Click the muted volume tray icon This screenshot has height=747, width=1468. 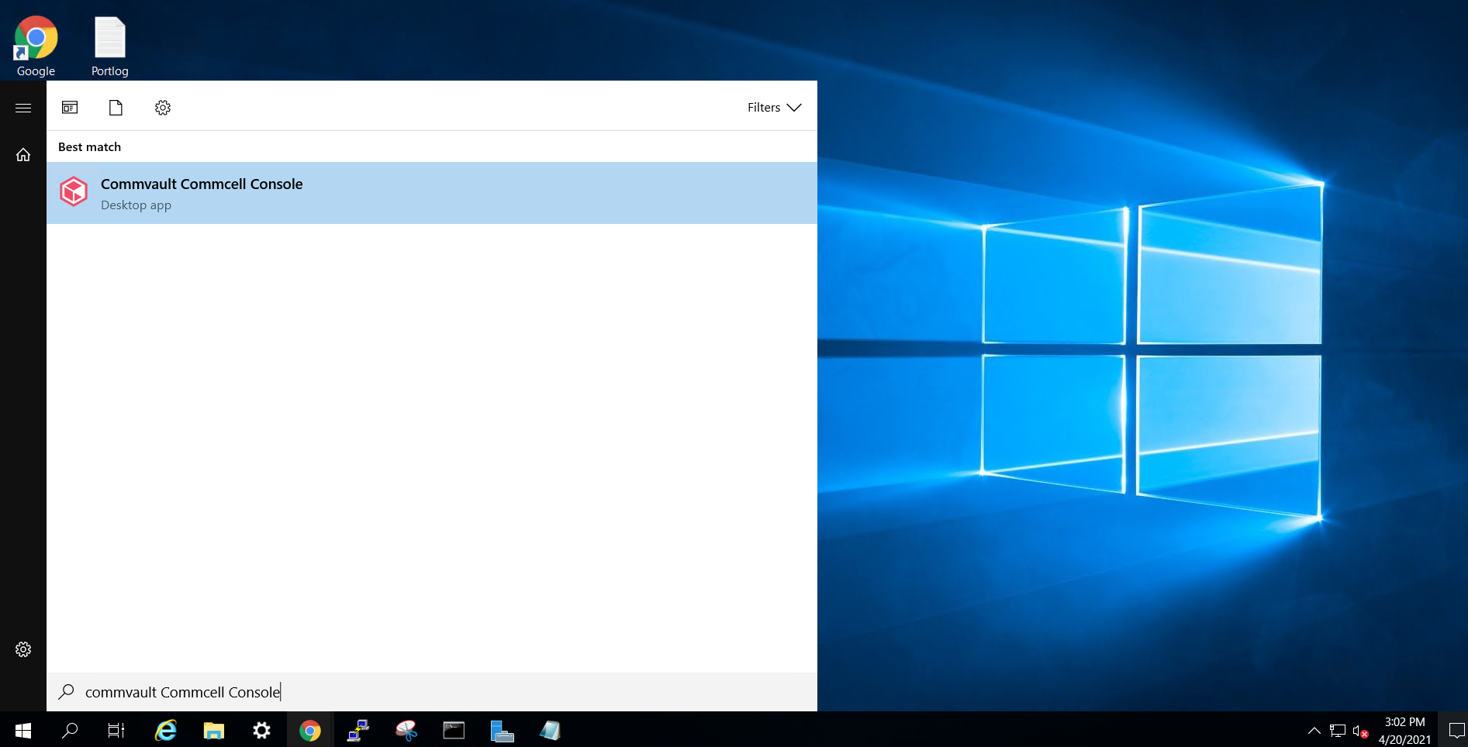tap(1360, 731)
